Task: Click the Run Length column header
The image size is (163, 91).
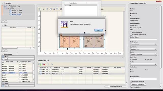Action: pos(117,67)
